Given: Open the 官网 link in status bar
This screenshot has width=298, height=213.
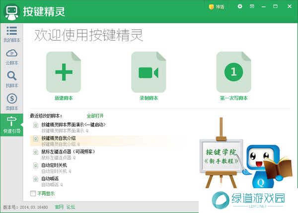Looking at the screenshot, I should pos(59,207).
